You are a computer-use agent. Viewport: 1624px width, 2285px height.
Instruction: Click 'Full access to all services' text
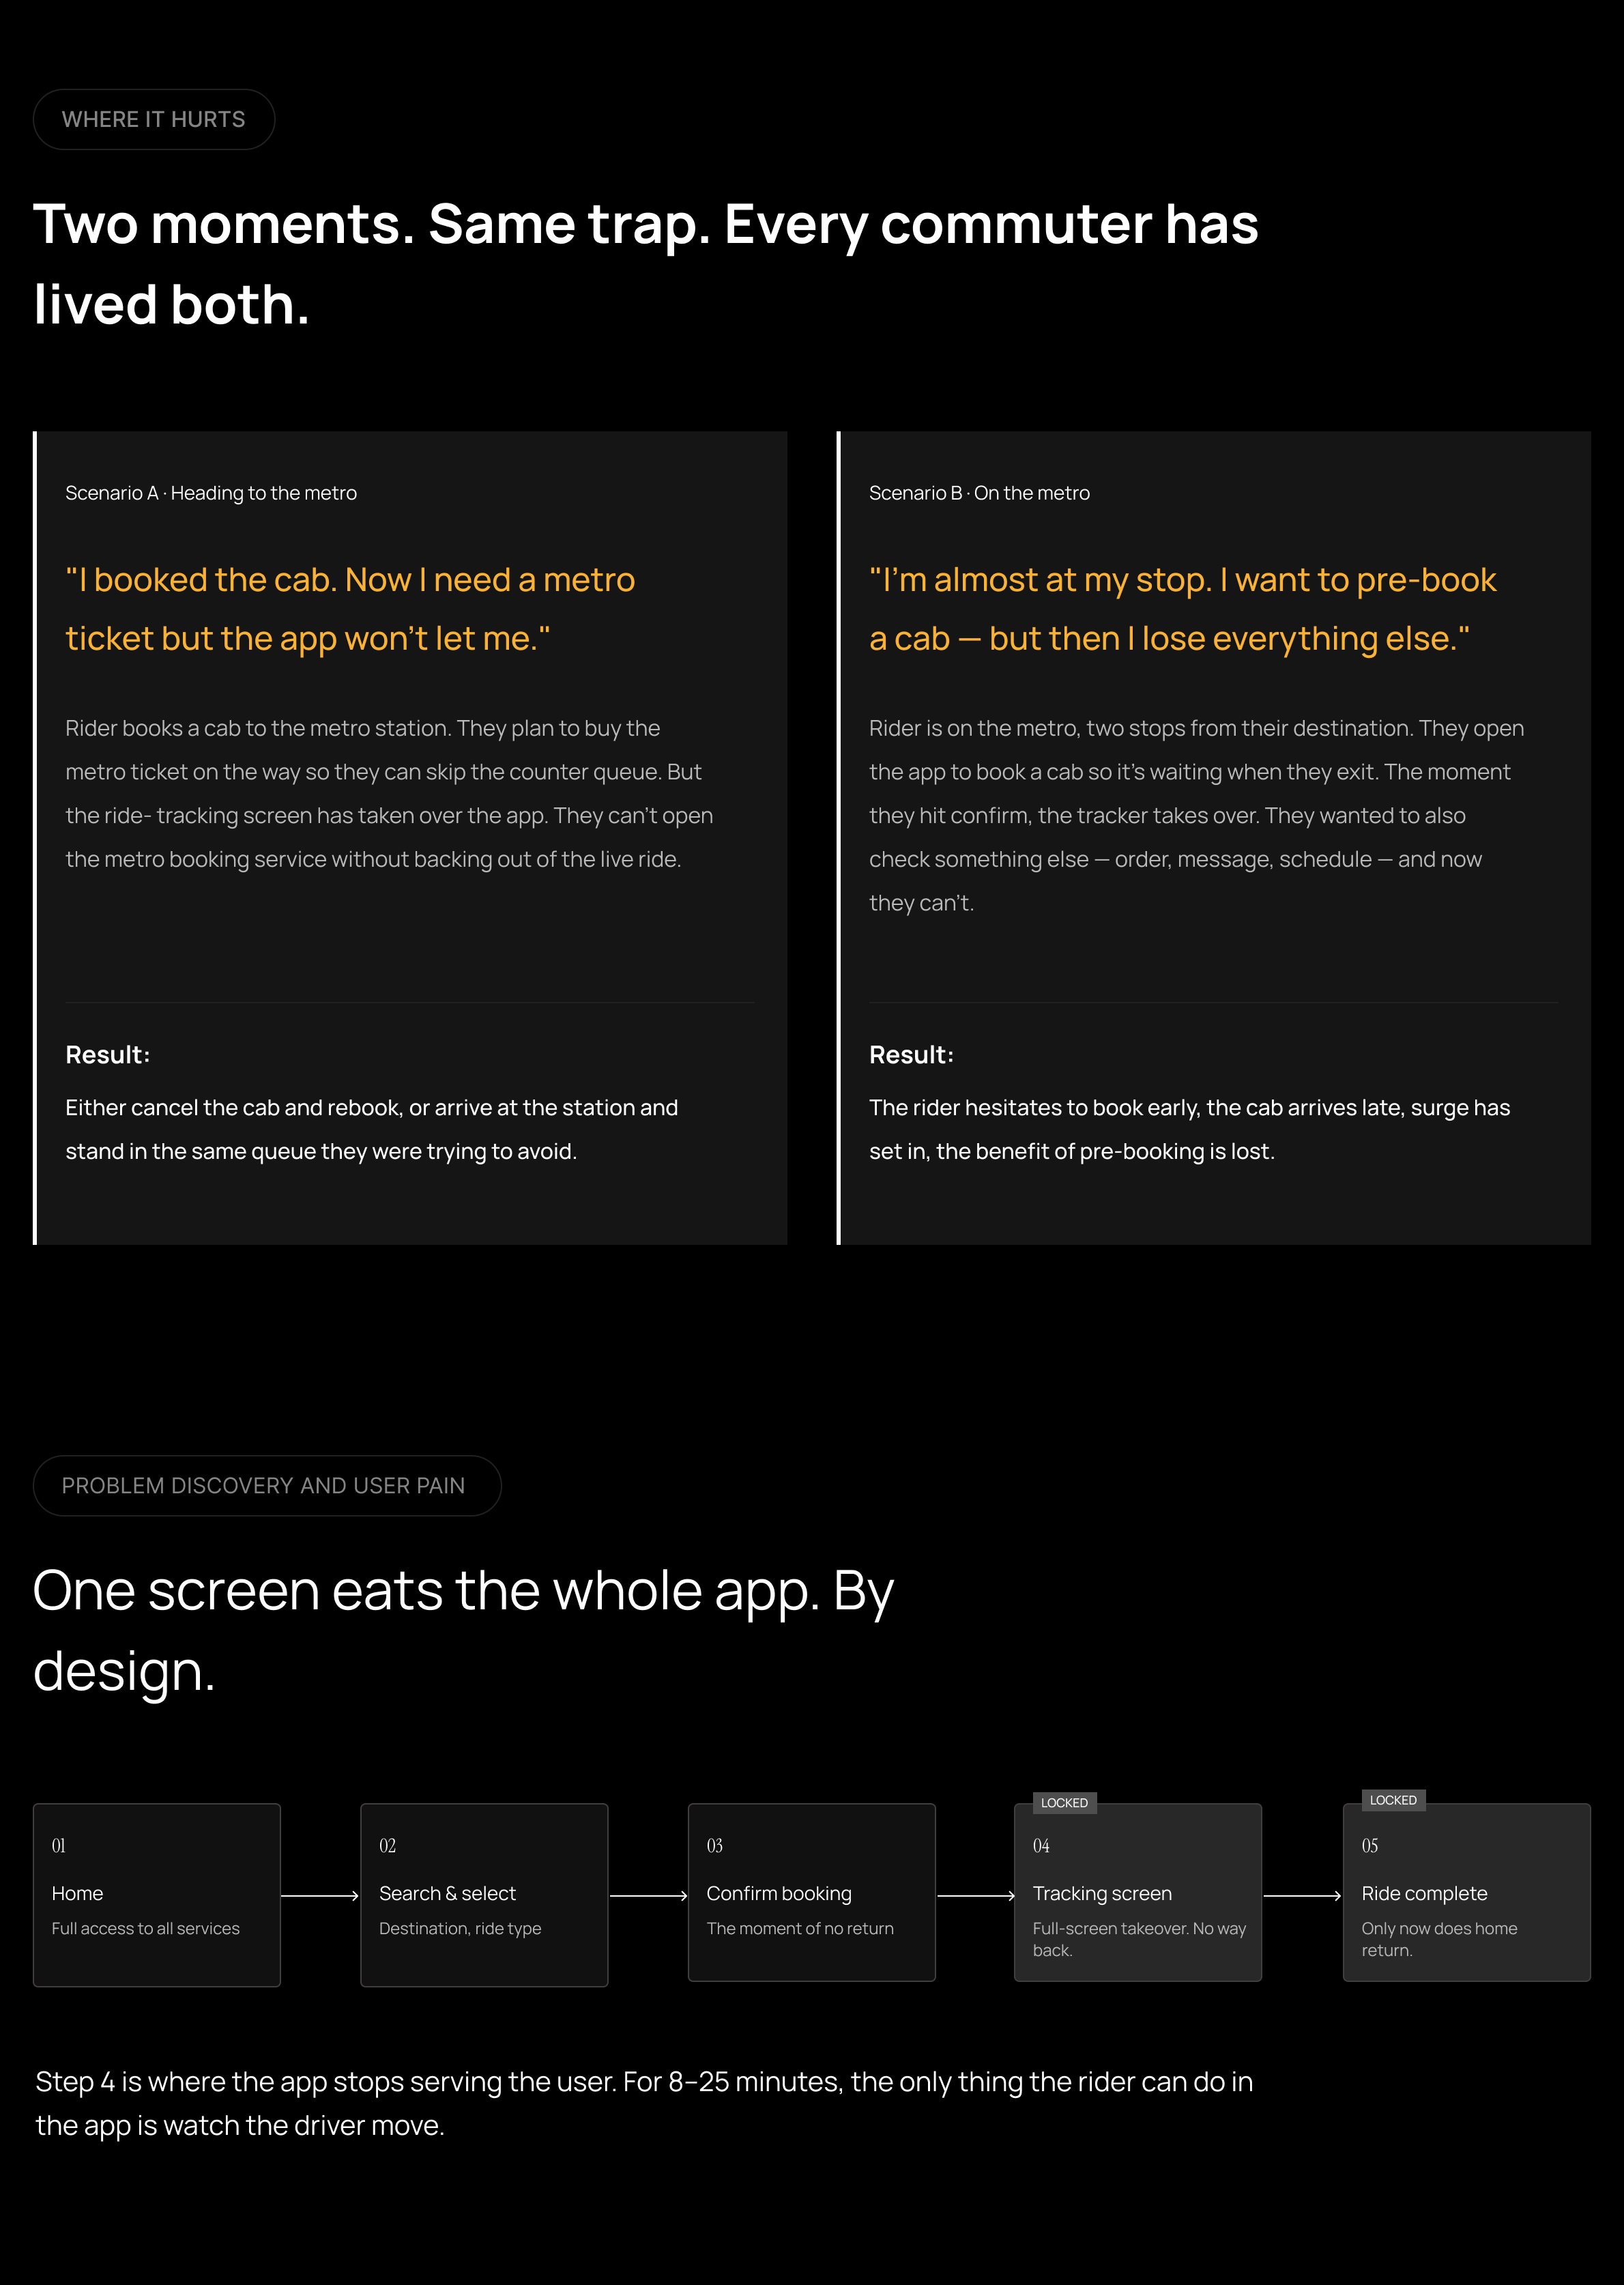click(x=146, y=1928)
